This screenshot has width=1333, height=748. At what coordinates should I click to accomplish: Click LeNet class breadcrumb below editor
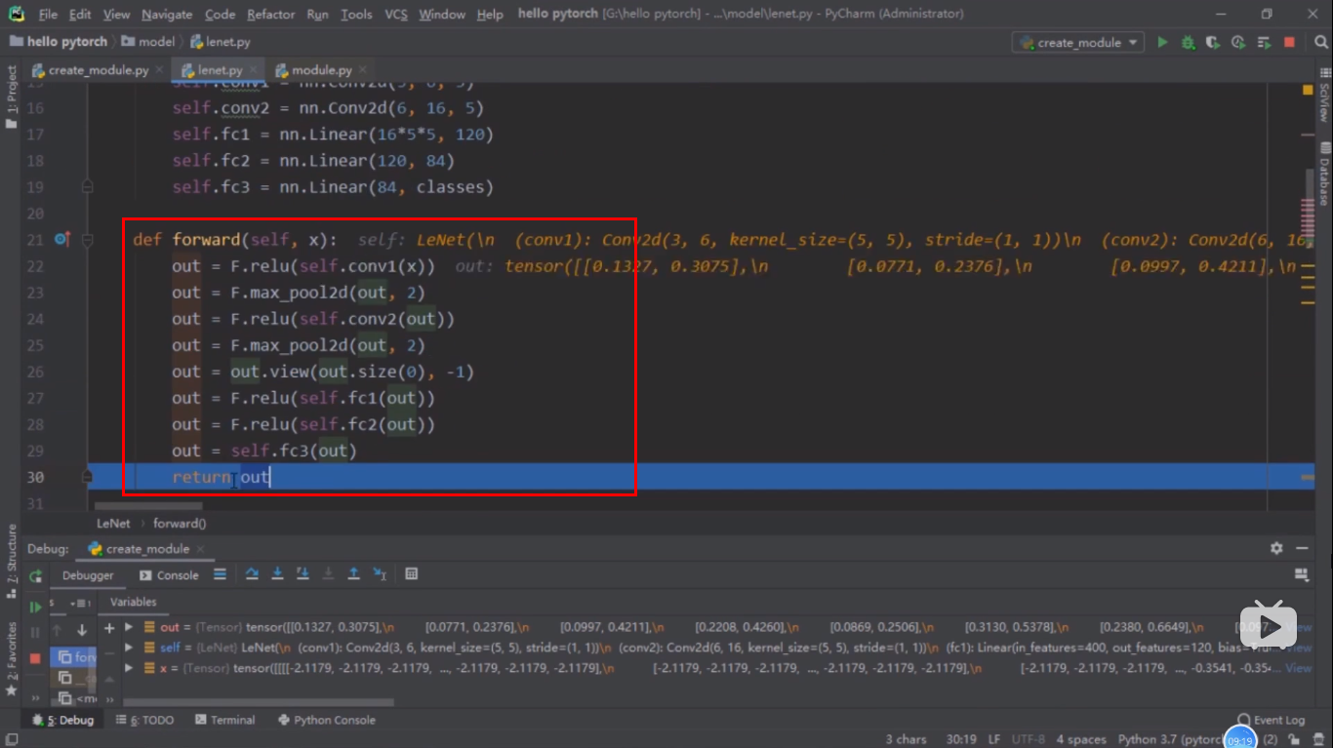[x=113, y=523]
